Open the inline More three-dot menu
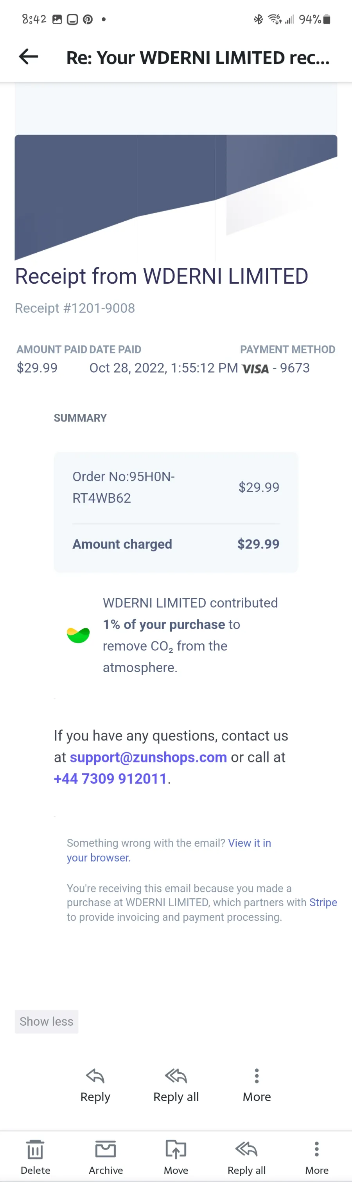 pyautogui.click(x=257, y=1075)
